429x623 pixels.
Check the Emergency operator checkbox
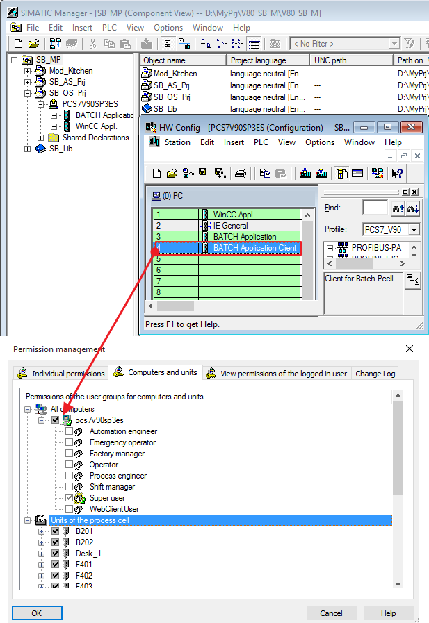[69, 442]
